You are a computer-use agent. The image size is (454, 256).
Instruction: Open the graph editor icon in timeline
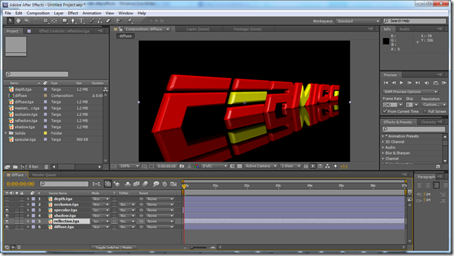[x=173, y=184]
